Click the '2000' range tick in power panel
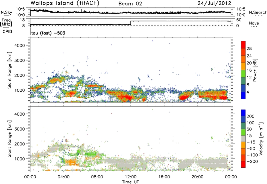This screenshot has height=184, width=267. tap(20, 75)
